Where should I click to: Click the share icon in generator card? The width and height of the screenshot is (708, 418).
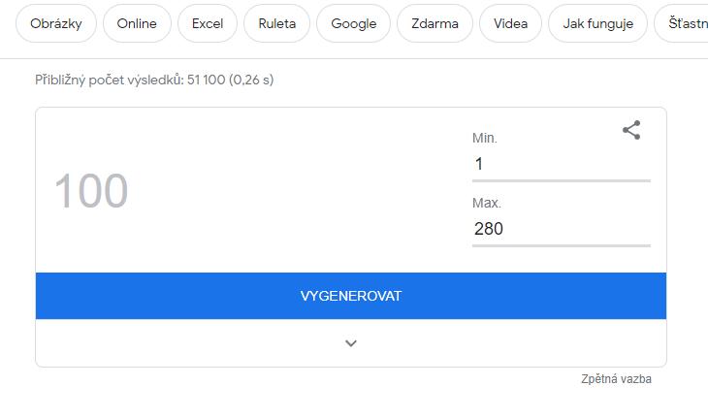coord(631,130)
